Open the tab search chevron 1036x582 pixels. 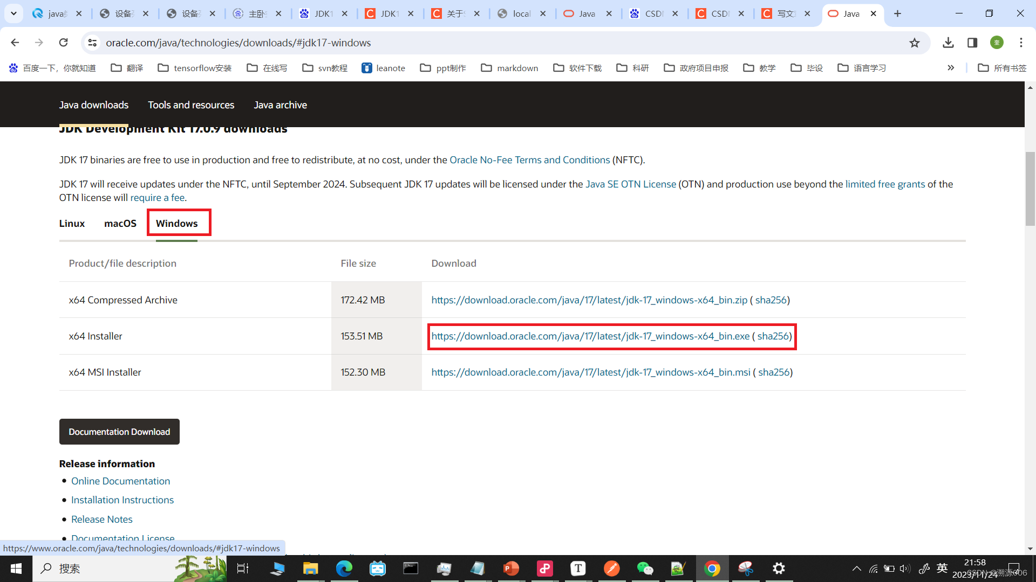(x=13, y=13)
